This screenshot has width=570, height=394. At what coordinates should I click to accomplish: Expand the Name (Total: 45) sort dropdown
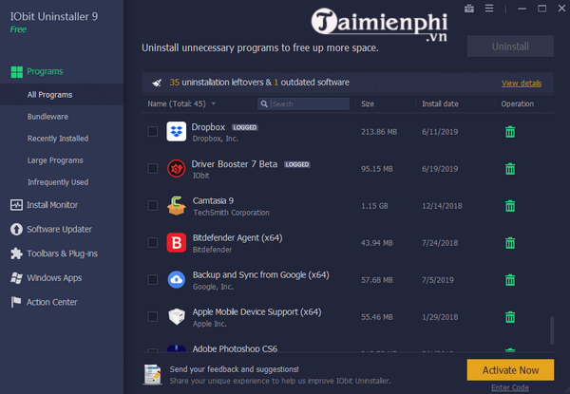tap(214, 103)
